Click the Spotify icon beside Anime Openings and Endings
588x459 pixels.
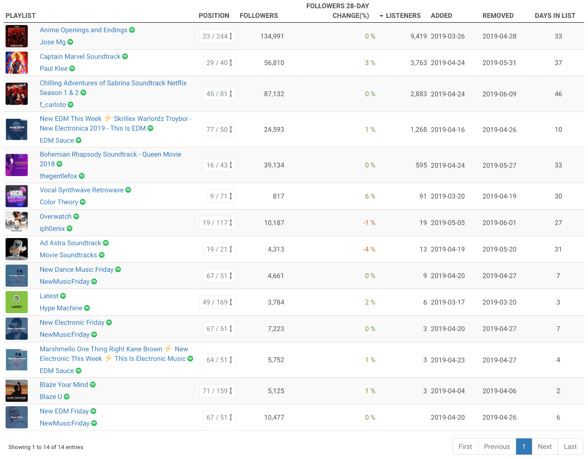132,30
